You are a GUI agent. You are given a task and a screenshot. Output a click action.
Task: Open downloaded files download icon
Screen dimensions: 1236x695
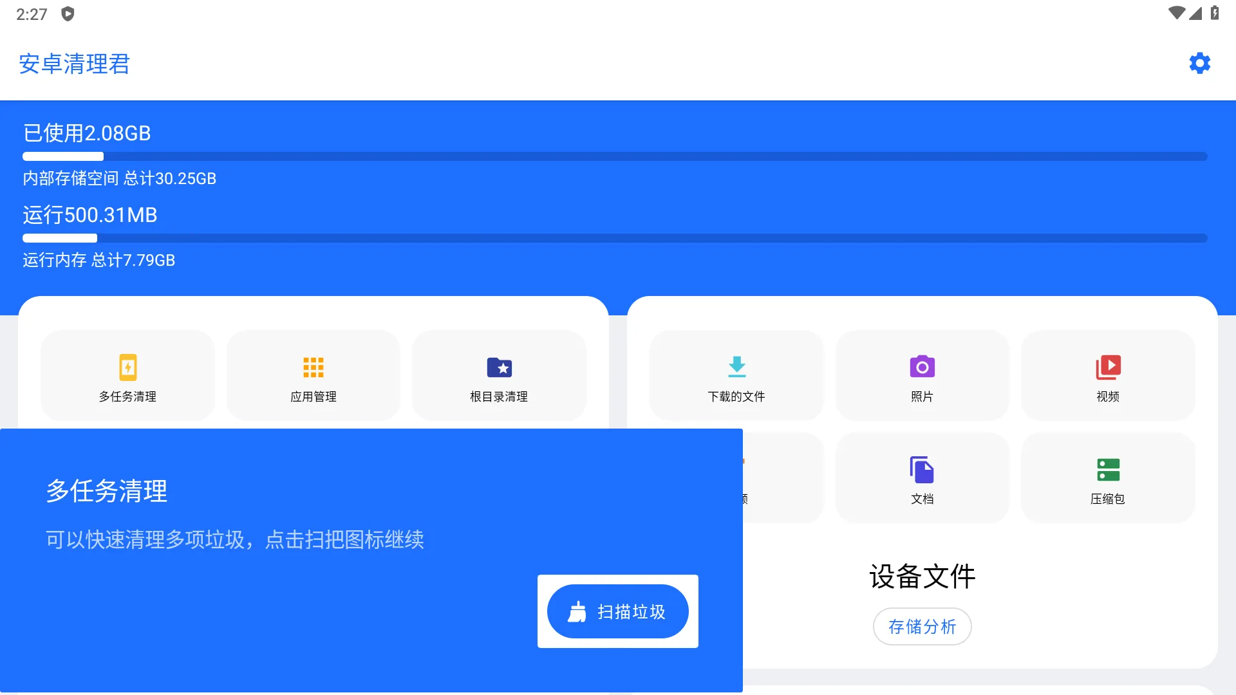click(736, 367)
